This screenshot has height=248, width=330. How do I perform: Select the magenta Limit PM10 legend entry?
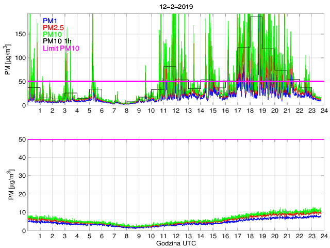(x=62, y=48)
